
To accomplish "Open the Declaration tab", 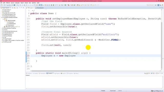I will pos(42,73).
